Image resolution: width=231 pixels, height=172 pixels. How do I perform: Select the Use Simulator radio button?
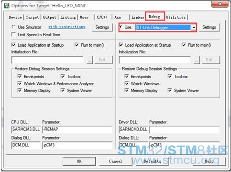14,27
